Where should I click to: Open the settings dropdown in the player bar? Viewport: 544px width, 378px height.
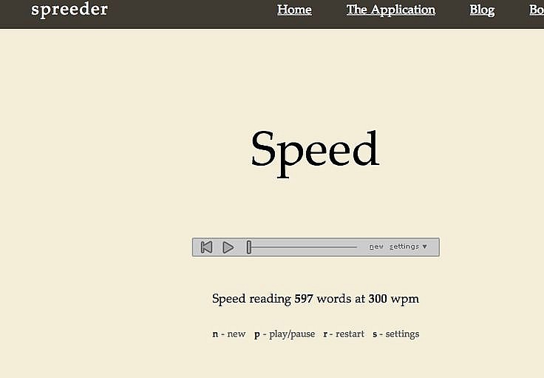[x=404, y=247]
